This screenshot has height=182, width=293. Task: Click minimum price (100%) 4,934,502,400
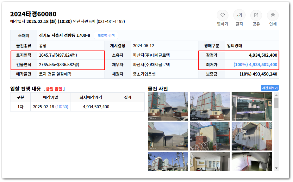click(x=255, y=65)
